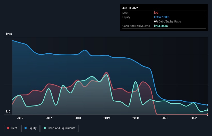The width and height of the screenshot is (212, 136).
Task: Click the 2017 x-axis label
Action: point(49,118)
